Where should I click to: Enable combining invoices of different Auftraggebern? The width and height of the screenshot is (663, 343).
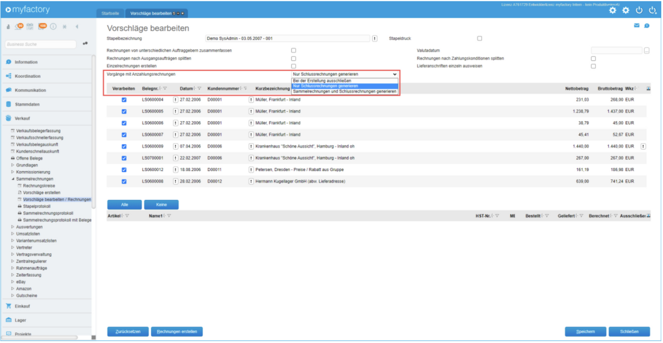point(293,50)
